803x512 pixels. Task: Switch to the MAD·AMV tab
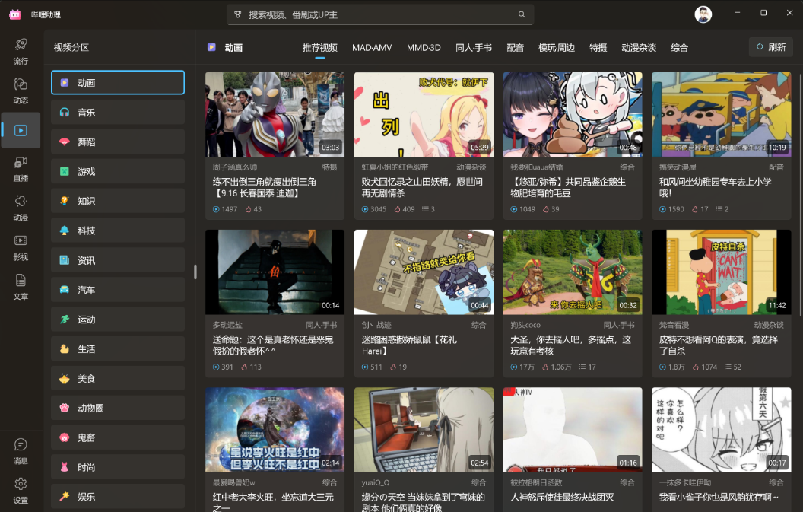point(372,47)
